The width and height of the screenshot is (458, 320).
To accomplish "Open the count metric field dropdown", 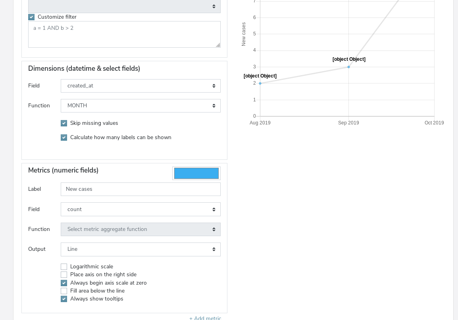I will (140, 209).
